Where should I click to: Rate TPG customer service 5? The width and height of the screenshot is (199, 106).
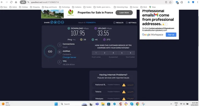point(130,53)
